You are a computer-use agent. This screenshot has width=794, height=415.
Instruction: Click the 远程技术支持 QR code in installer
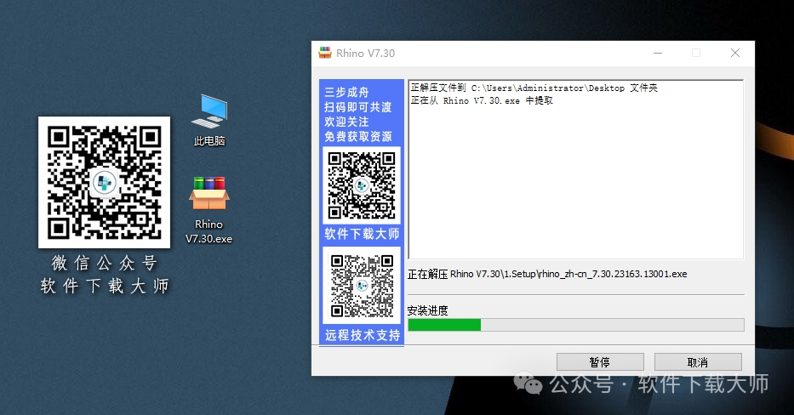(x=362, y=286)
